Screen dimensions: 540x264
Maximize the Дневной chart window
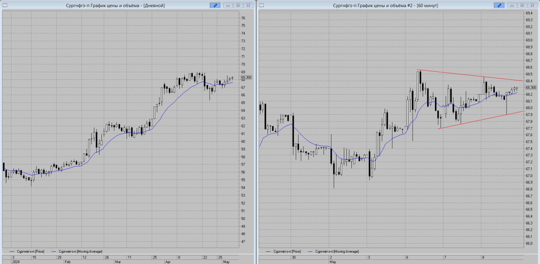[x=238, y=5]
